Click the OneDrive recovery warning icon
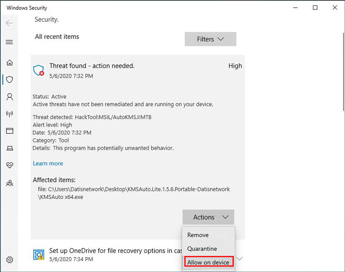This screenshot has height=272, width=345. pyautogui.click(x=38, y=254)
